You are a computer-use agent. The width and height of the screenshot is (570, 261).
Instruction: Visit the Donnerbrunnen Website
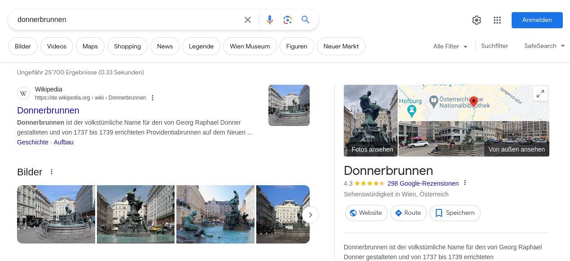(x=366, y=213)
